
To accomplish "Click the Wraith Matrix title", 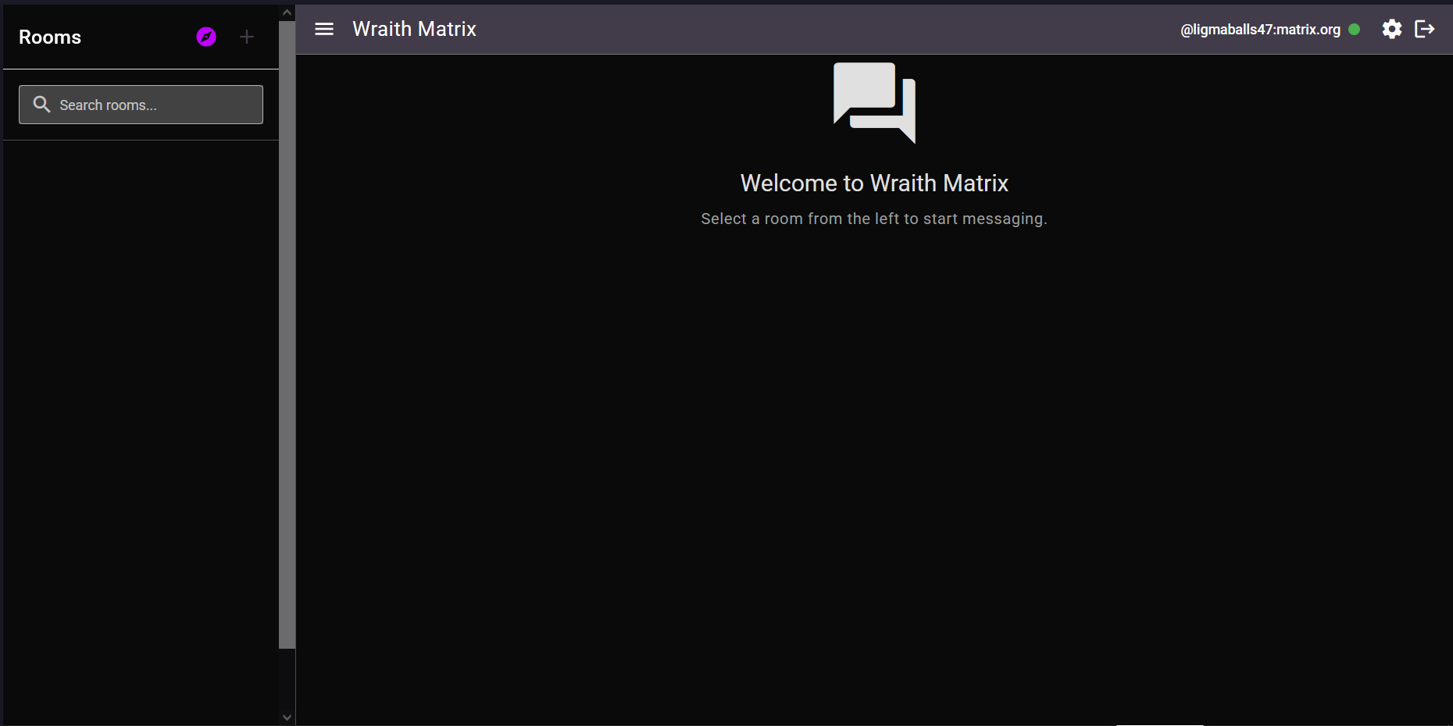I will 415,29.
